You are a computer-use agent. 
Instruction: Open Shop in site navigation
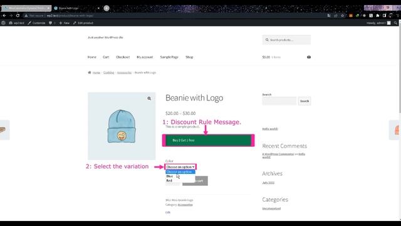(189, 57)
